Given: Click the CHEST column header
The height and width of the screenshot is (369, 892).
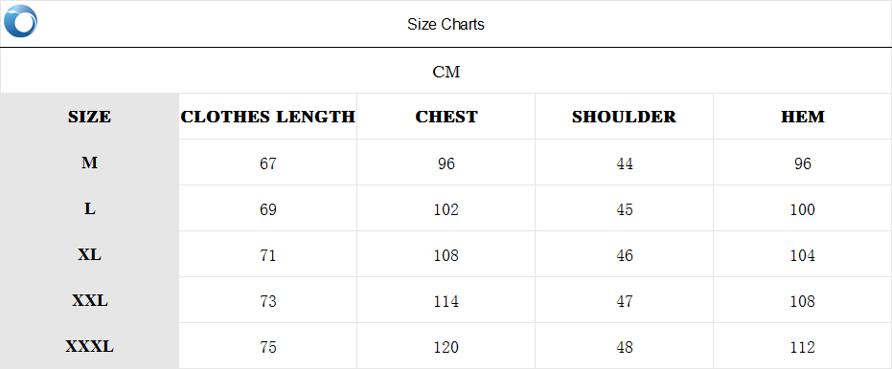Looking at the screenshot, I should [x=446, y=117].
